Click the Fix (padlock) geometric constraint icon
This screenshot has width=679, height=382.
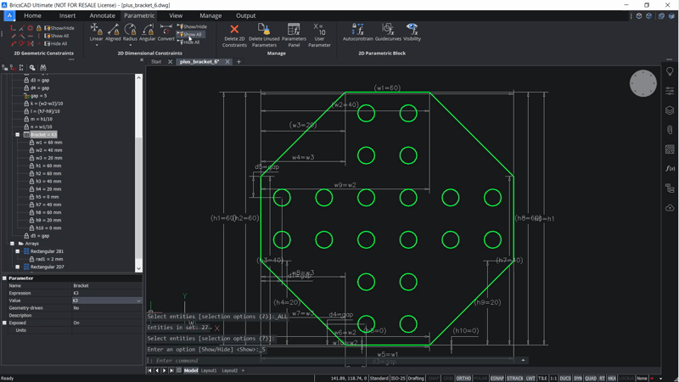click(39, 28)
